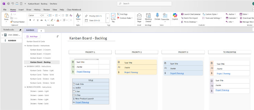Open page Kanban Cards - Stickers - Solid
This screenshot has width=254, height=110.
42,83
